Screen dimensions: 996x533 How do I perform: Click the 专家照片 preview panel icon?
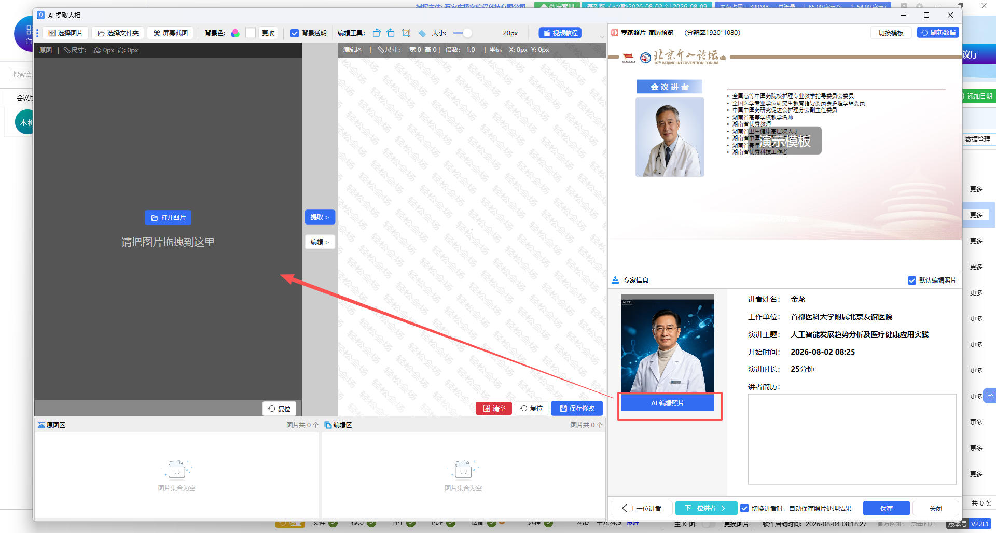tap(615, 33)
